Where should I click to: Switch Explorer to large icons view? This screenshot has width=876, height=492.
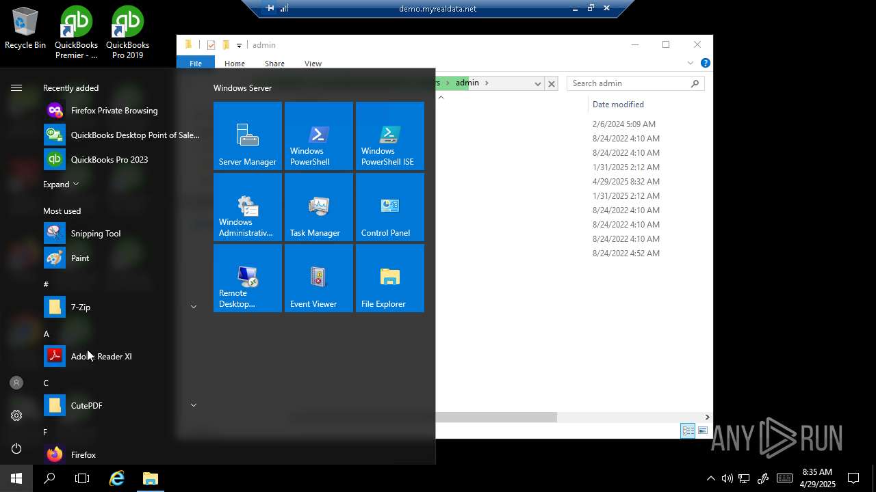click(702, 430)
